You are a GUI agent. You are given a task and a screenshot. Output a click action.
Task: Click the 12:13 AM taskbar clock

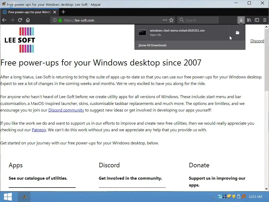coord(255,196)
